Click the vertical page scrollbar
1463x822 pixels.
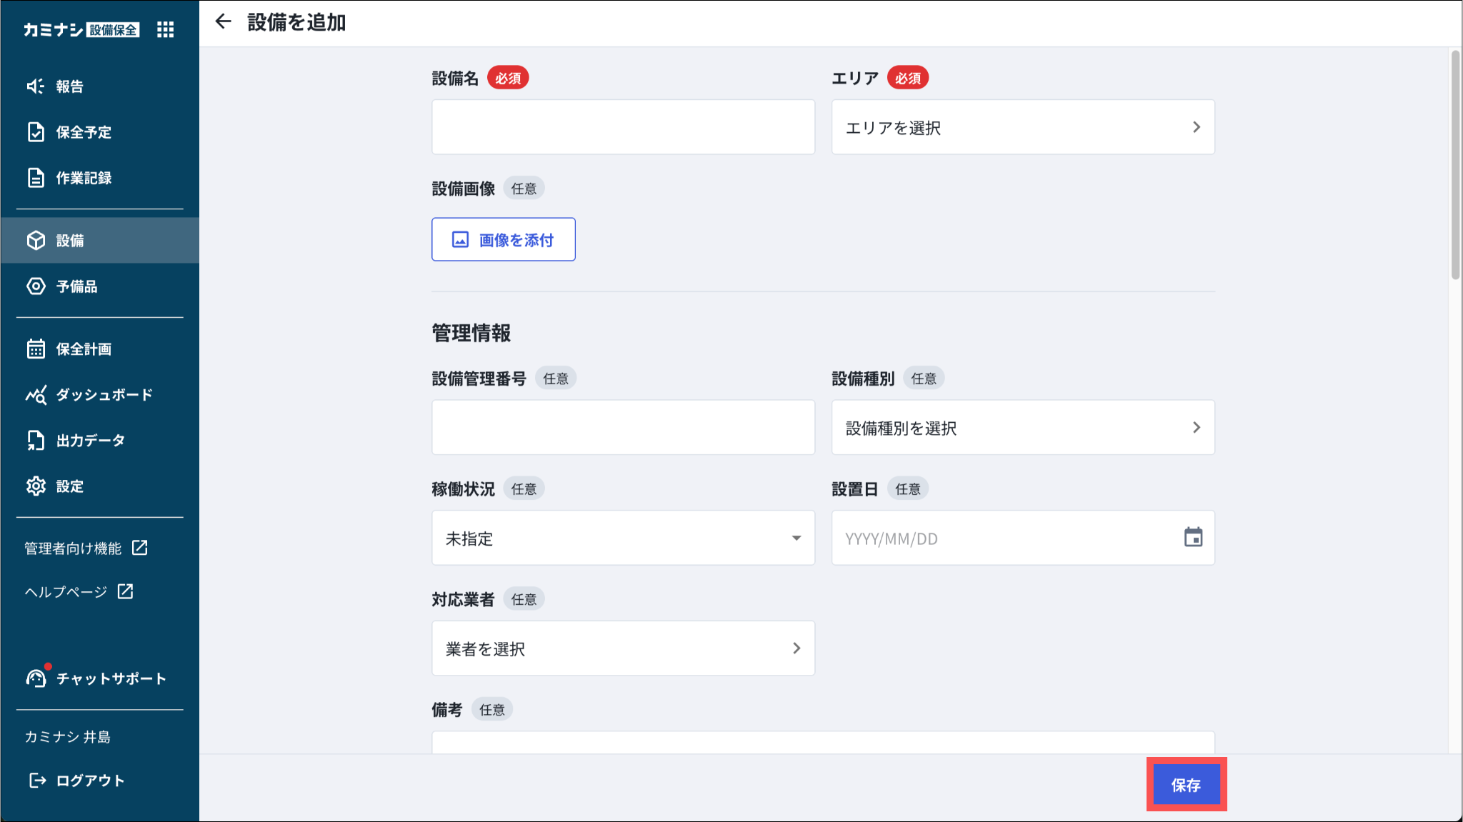(x=1455, y=166)
